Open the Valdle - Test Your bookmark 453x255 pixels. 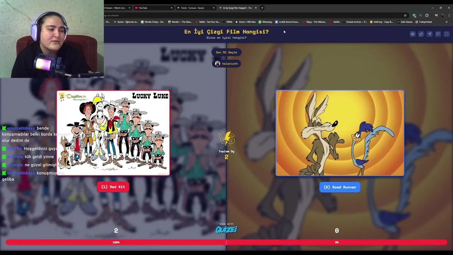(x=207, y=22)
